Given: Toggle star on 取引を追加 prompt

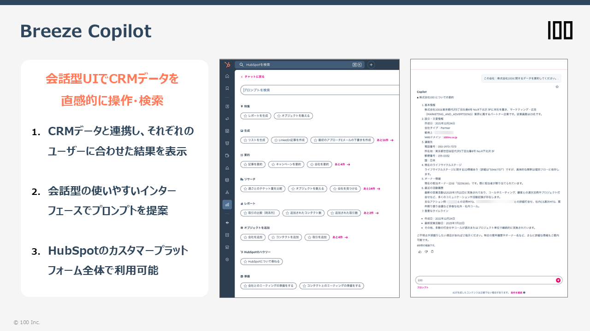Looking at the screenshot, I should [x=309, y=237].
